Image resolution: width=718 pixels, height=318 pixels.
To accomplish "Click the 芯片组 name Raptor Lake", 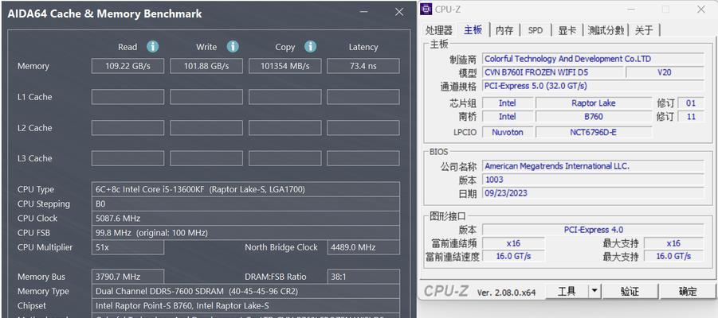I will click(x=594, y=103).
